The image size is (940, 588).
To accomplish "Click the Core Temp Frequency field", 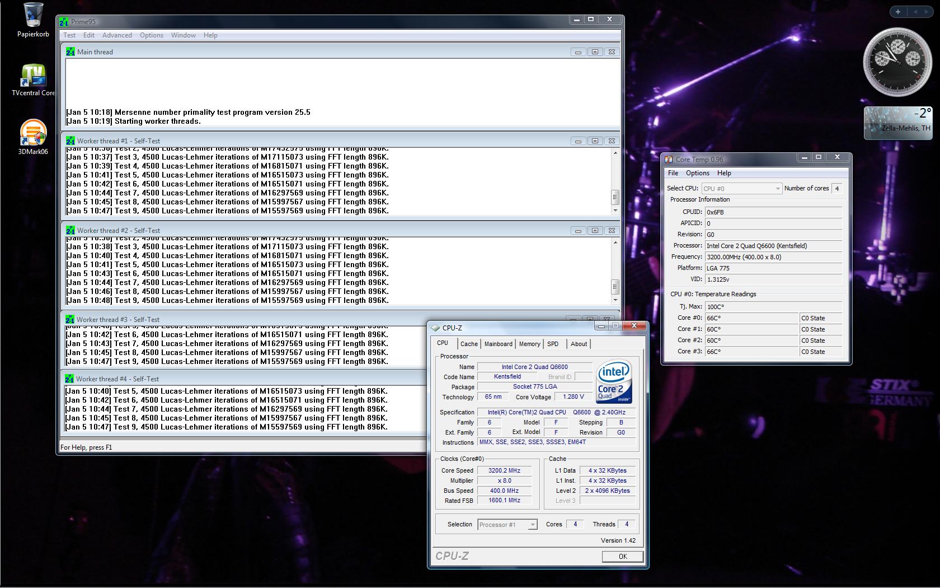I will coord(773,257).
